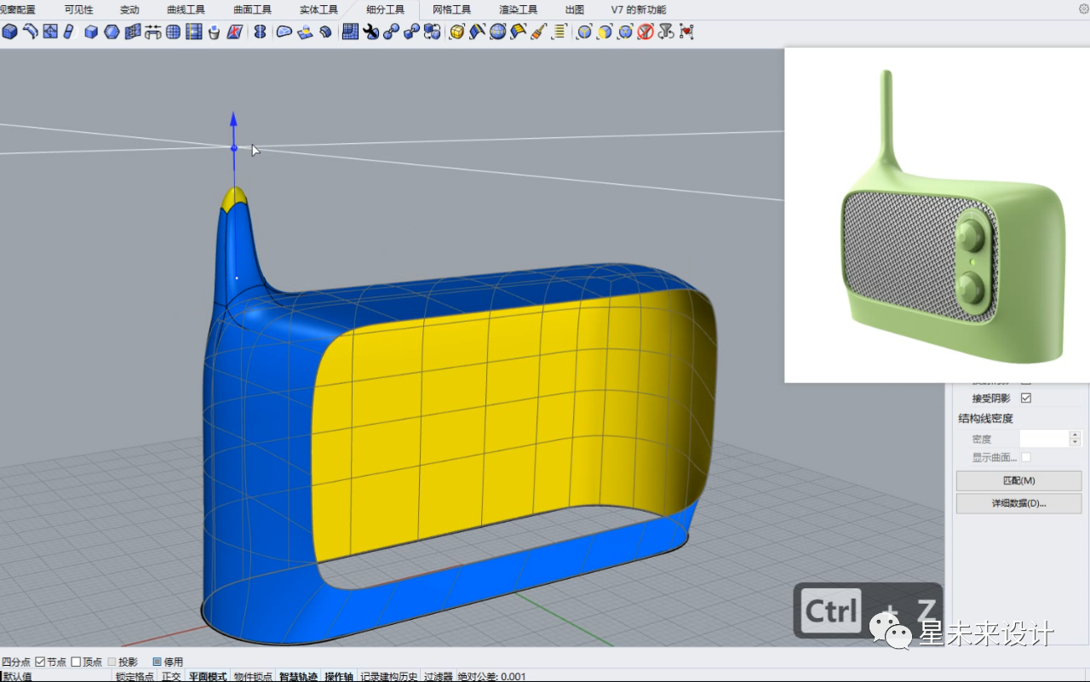Image resolution: width=1090 pixels, height=682 pixels.
Task: Uncheck the 接受阴影 checkbox
Action: tap(1025, 398)
